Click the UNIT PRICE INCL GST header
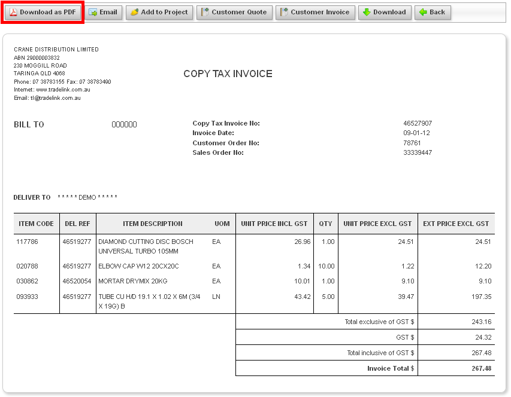This screenshot has width=511, height=397. click(274, 224)
